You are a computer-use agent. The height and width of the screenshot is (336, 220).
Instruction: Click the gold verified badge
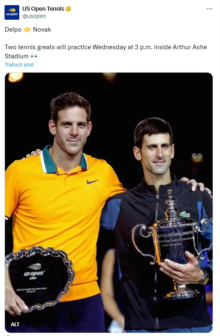click(68, 9)
